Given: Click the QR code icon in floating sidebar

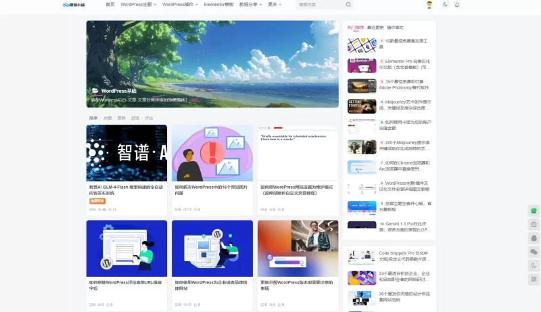Looking at the screenshot, I should [534, 280].
